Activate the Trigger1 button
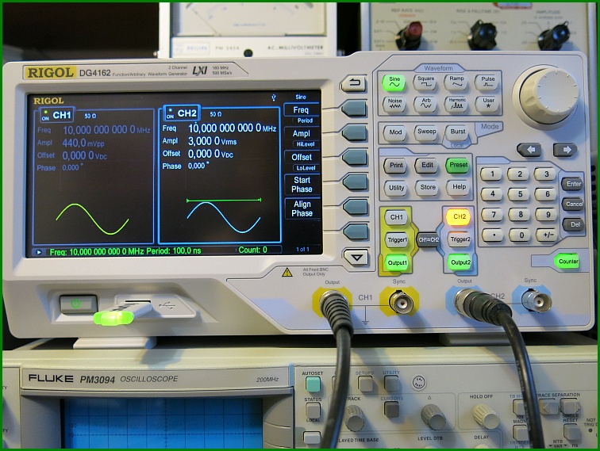600x451 pixels. click(397, 240)
